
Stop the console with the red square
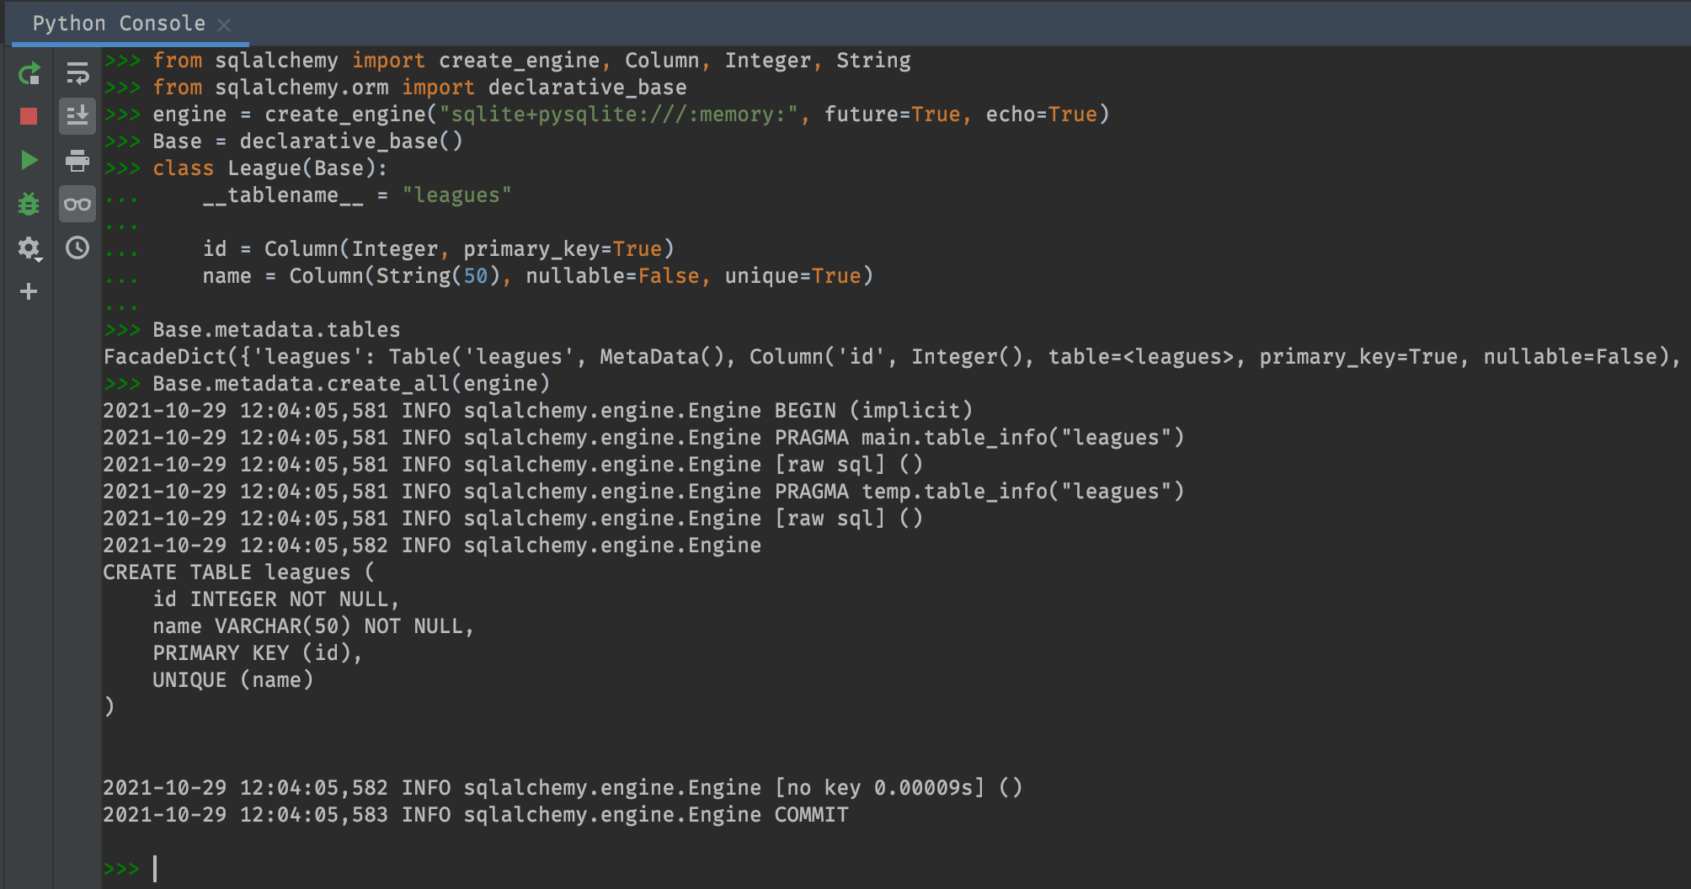click(29, 116)
